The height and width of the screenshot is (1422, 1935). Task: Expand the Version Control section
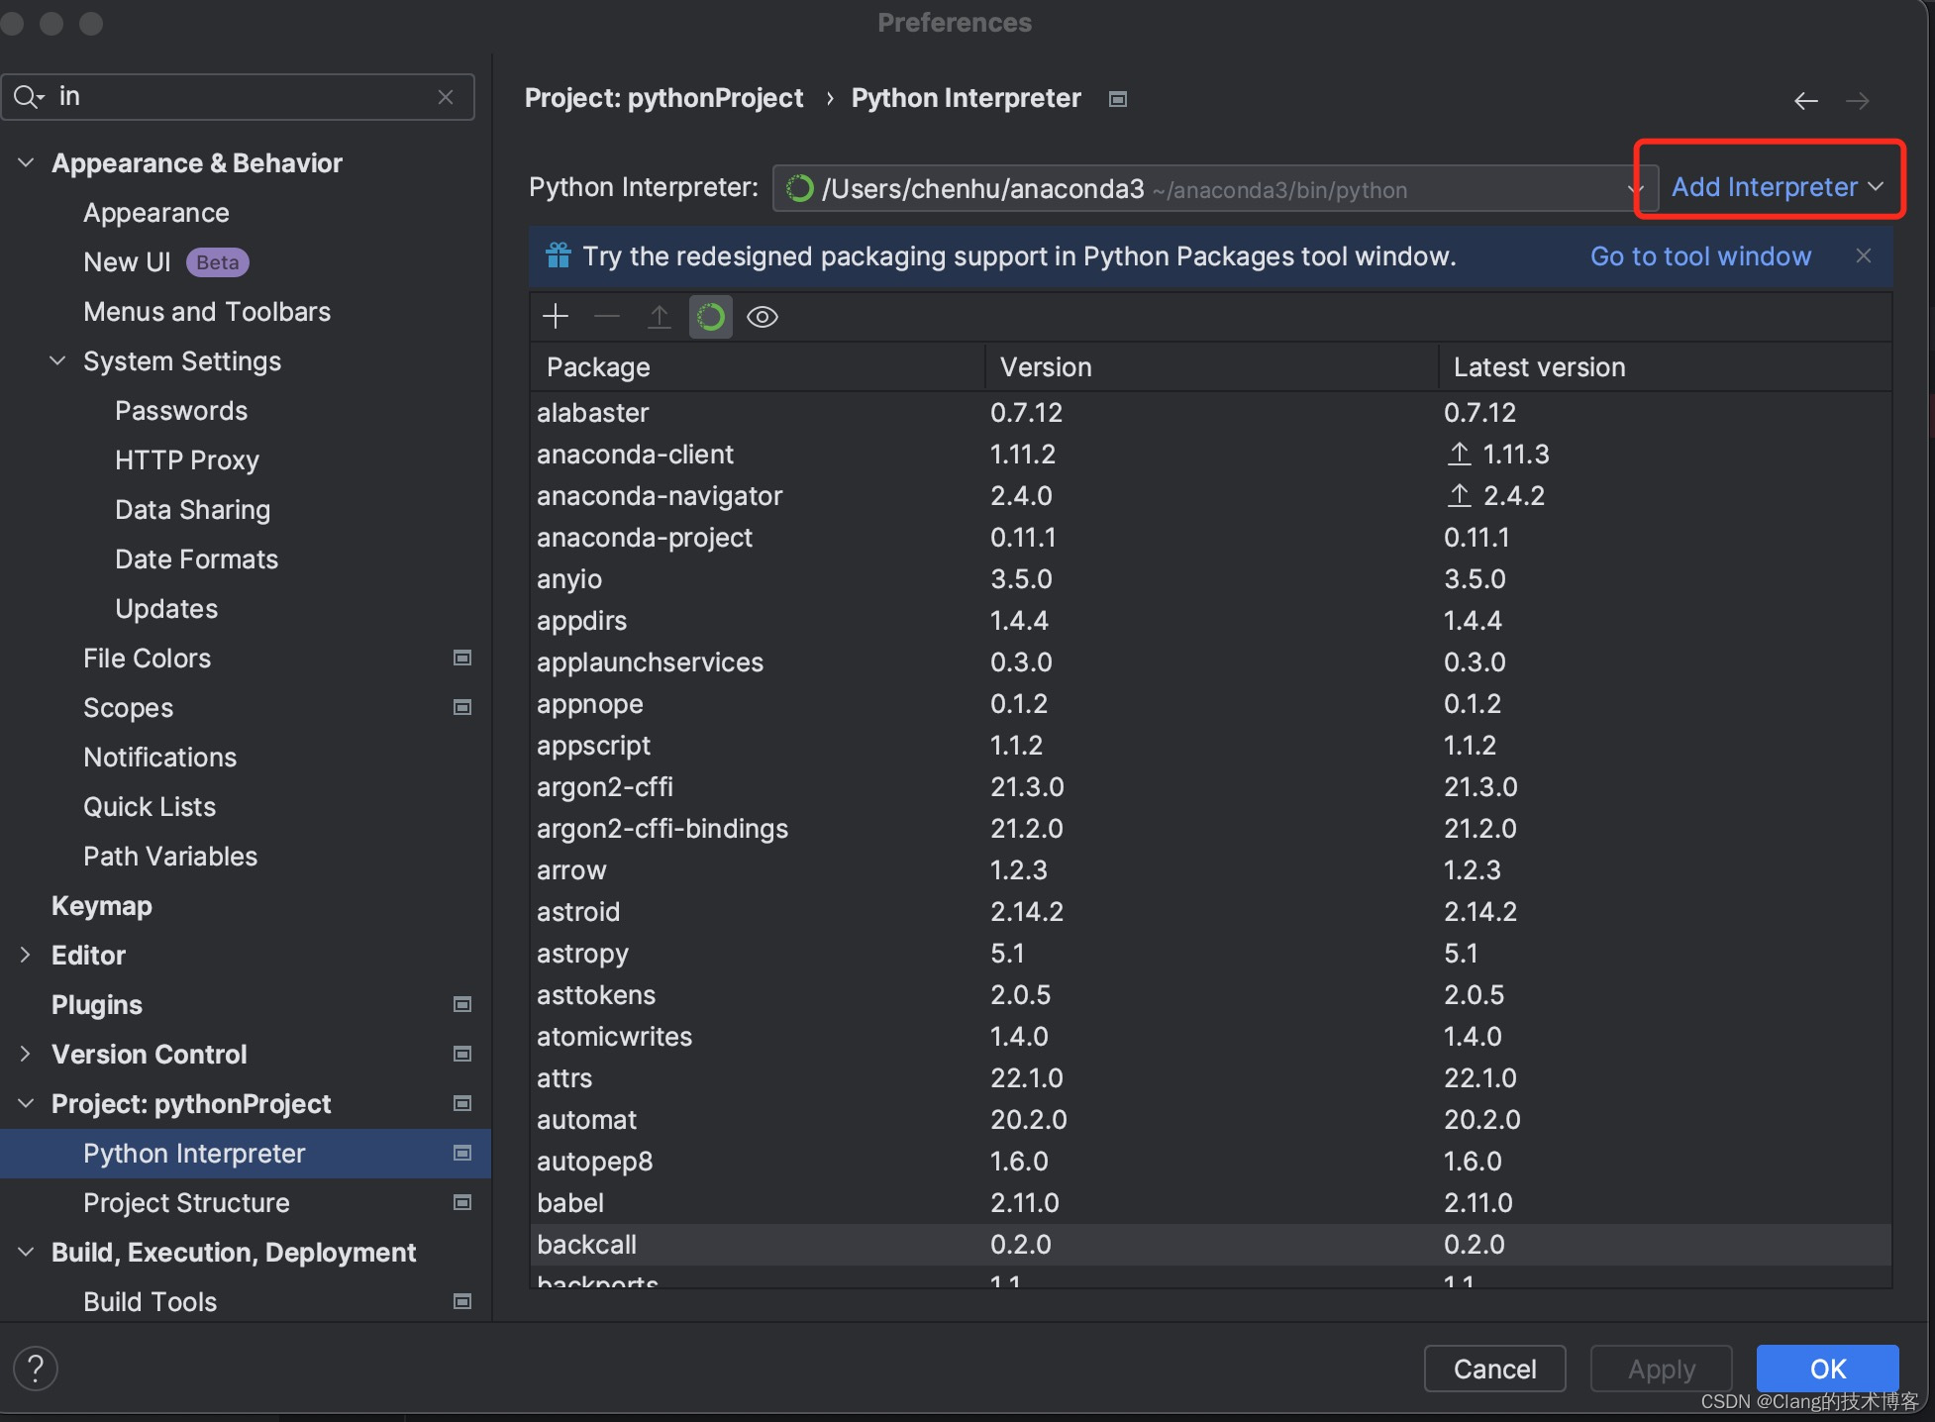click(27, 1054)
